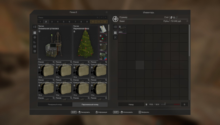This screenshot has height=125, width=220.
Task: Switch to the Персональный склад tab
Action: pos(90,105)
